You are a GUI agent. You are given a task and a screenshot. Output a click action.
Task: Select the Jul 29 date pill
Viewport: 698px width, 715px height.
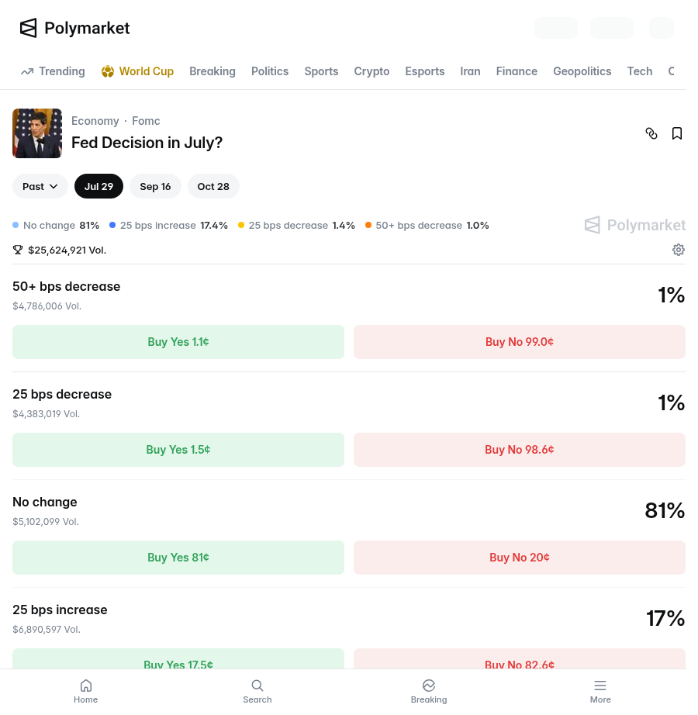pos(99,186)
